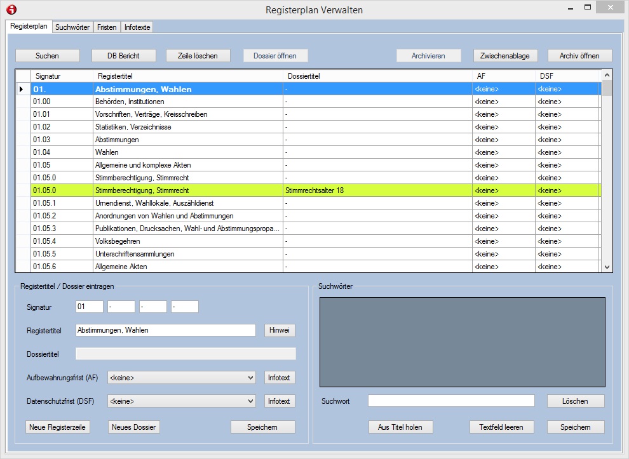Create entry with Neue Registerzeile button
The image size is (629, 459).
[x=58, y=427]
